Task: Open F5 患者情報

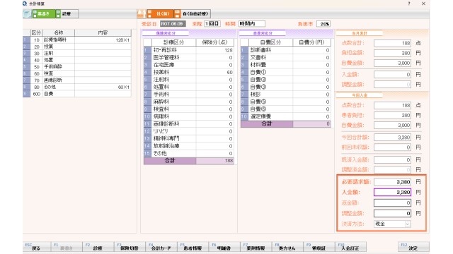Action: click(x=193, y=247)
